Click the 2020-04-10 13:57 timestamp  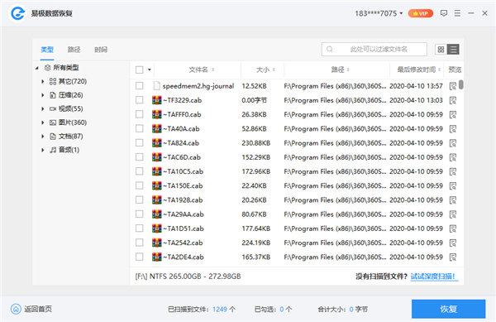(416, 86)
